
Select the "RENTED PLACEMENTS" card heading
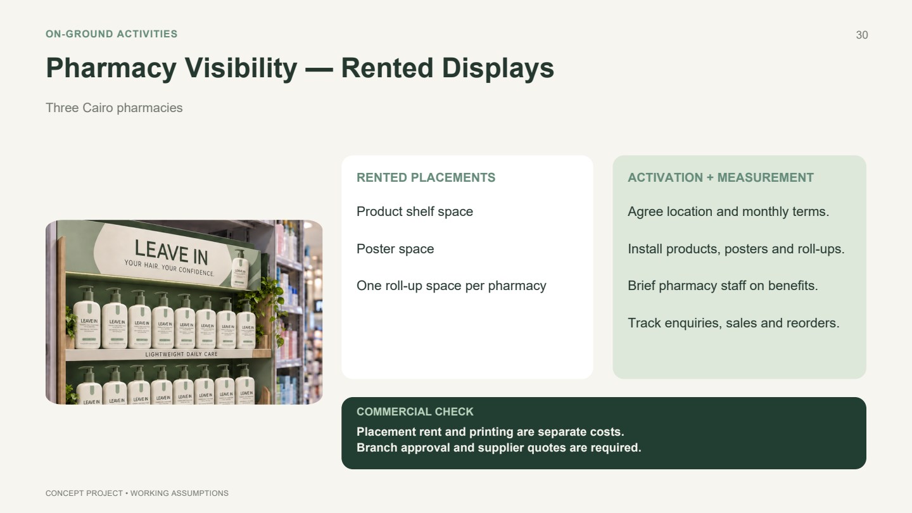[x=426, y=178]
